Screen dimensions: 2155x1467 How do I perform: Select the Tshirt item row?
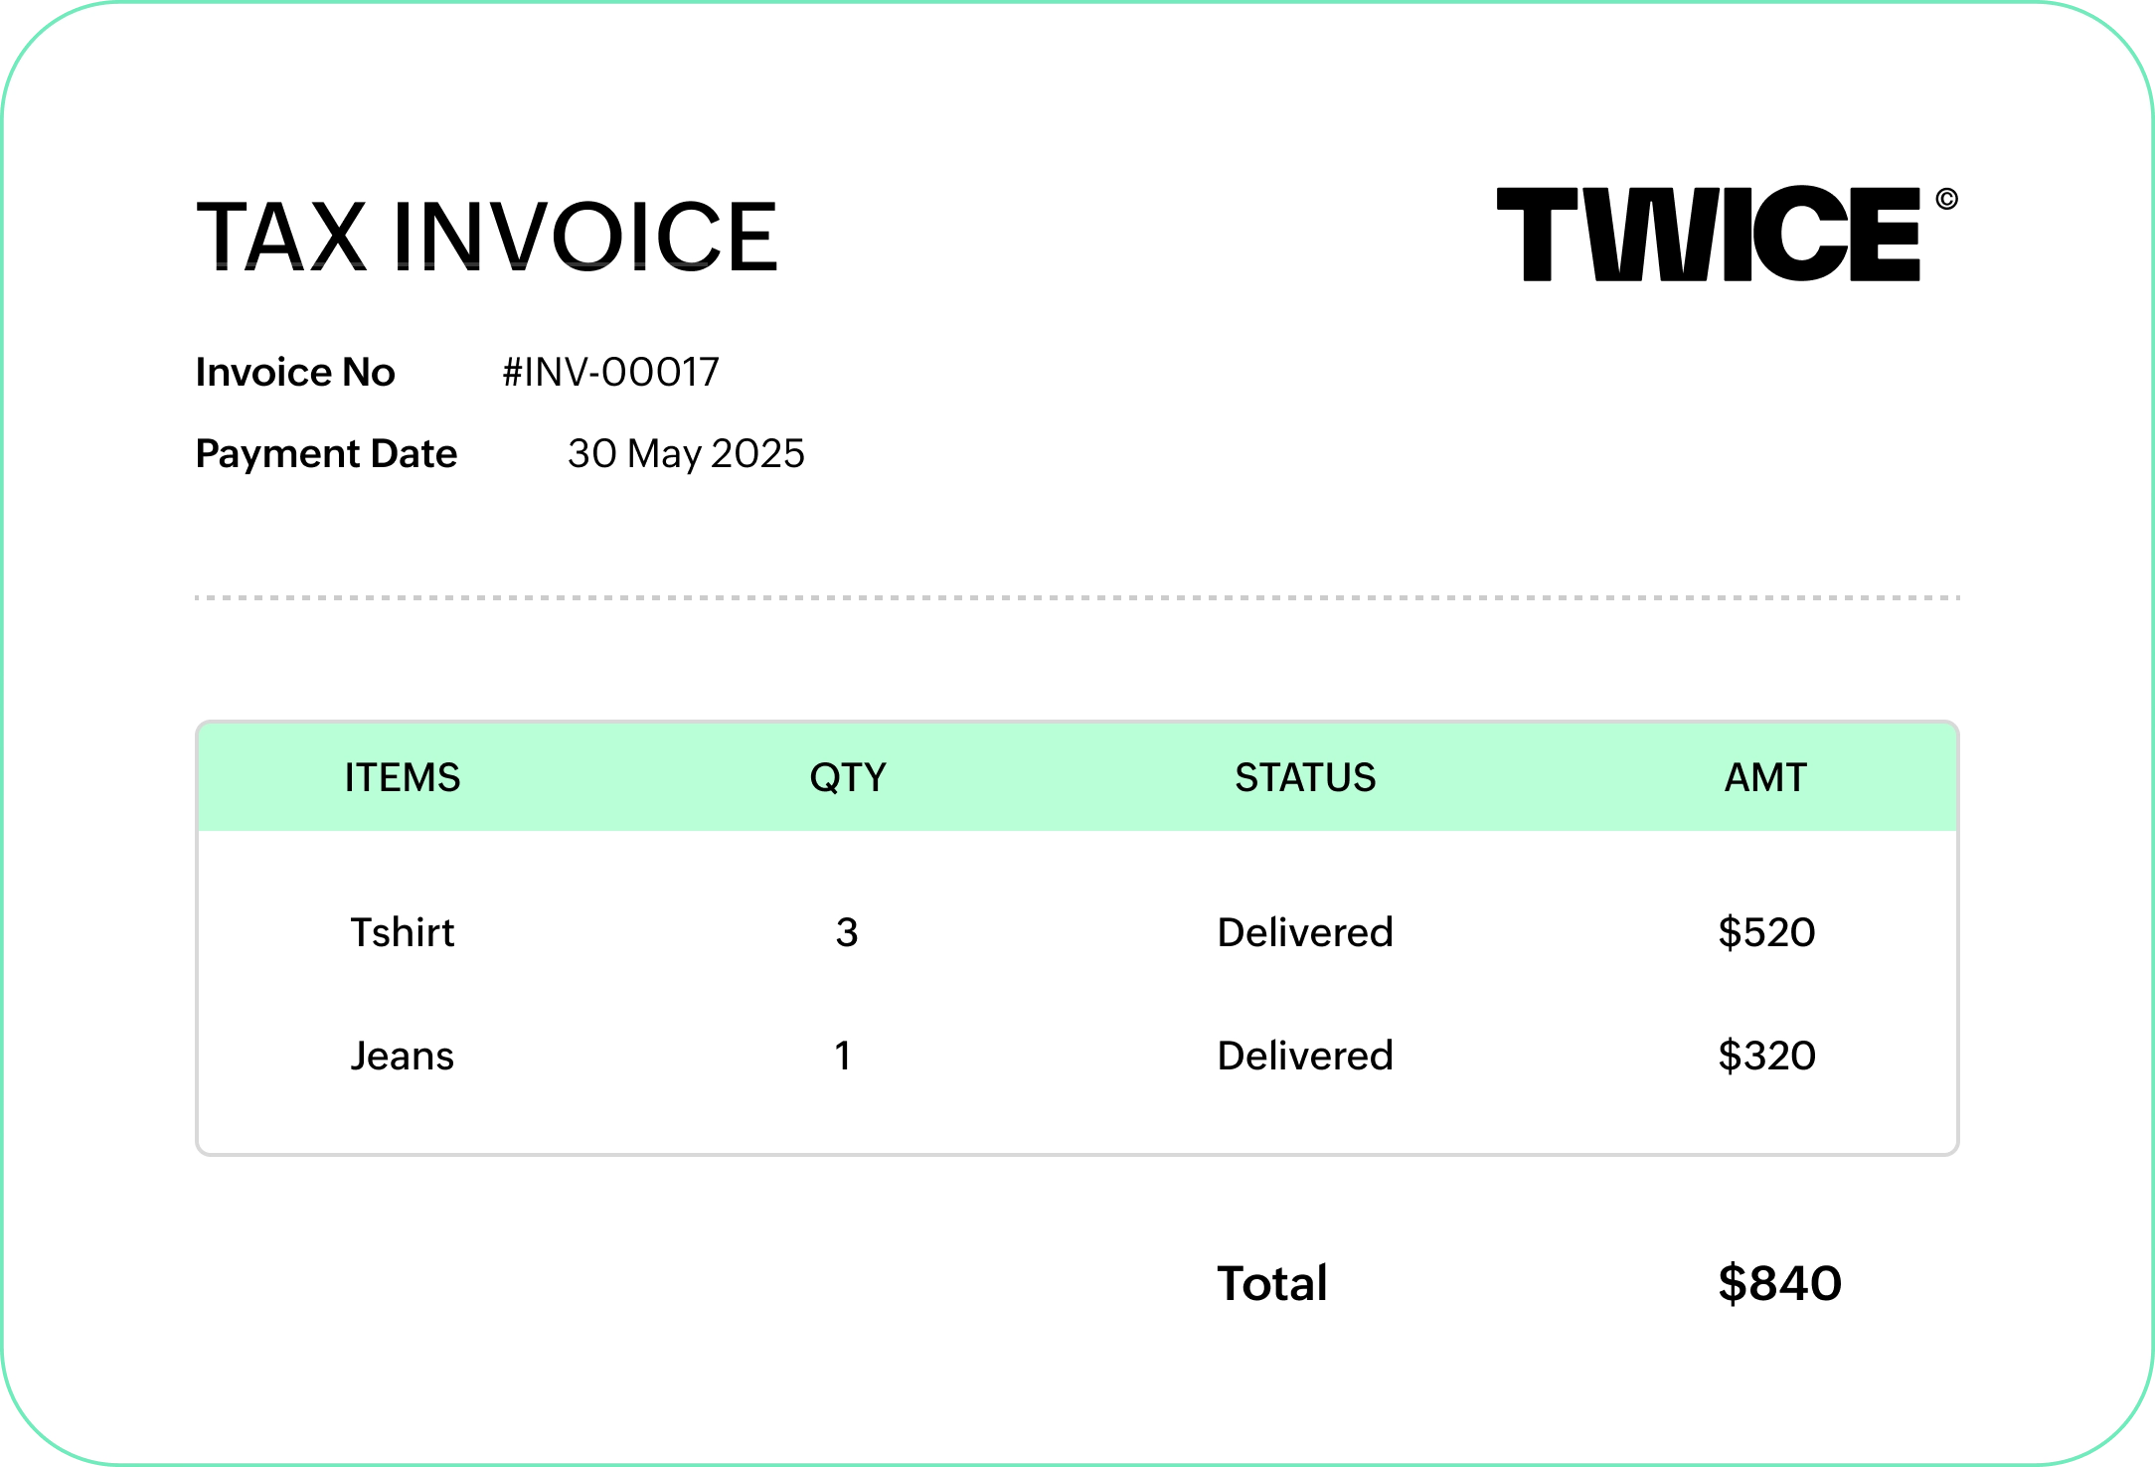[x=402, y=933]
